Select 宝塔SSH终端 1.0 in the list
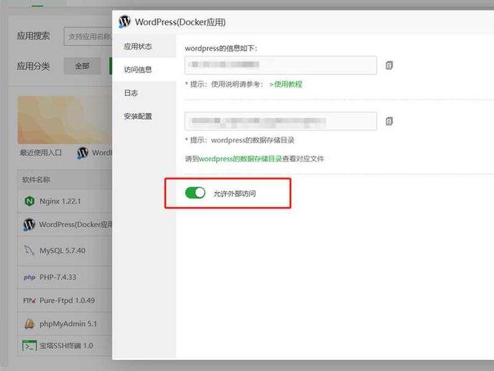Screen dimensions: 494x371 coord(66,346)
